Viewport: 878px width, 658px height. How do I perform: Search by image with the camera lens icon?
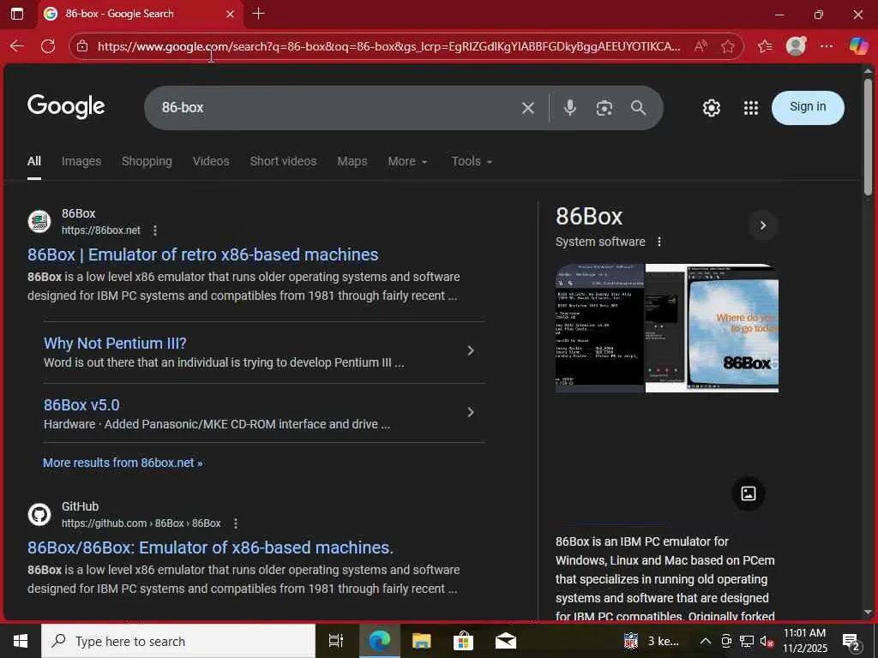(x=604, y=108)
